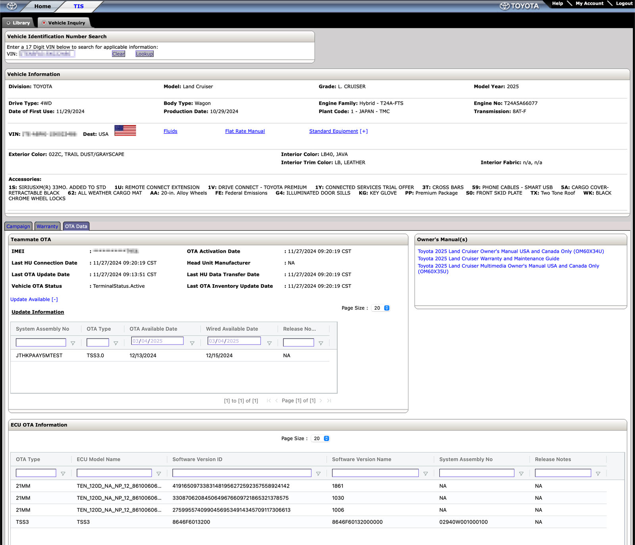This screenshot has width=635, height=545.
Task: Select the Vehicle Inquiry radio tab
Action: coord(63,23)
